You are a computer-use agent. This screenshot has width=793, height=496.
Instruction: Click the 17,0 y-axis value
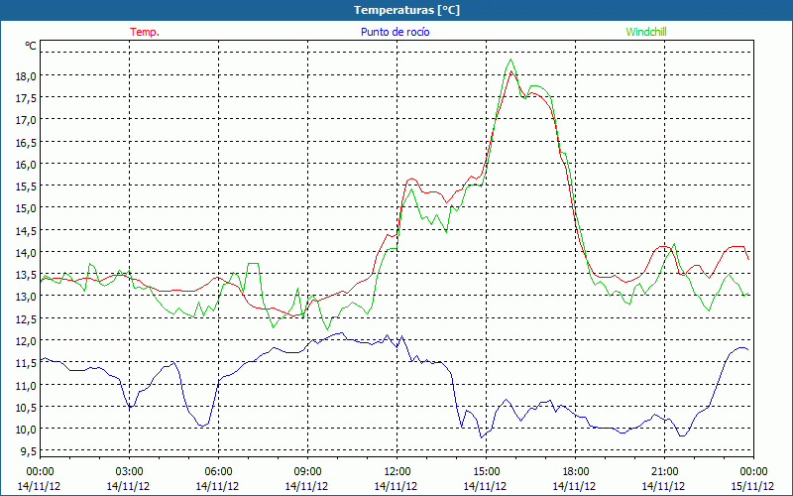pos(28,120)
